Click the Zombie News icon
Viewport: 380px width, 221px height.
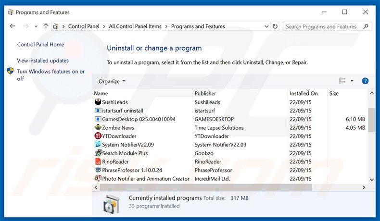pos(98,127)
